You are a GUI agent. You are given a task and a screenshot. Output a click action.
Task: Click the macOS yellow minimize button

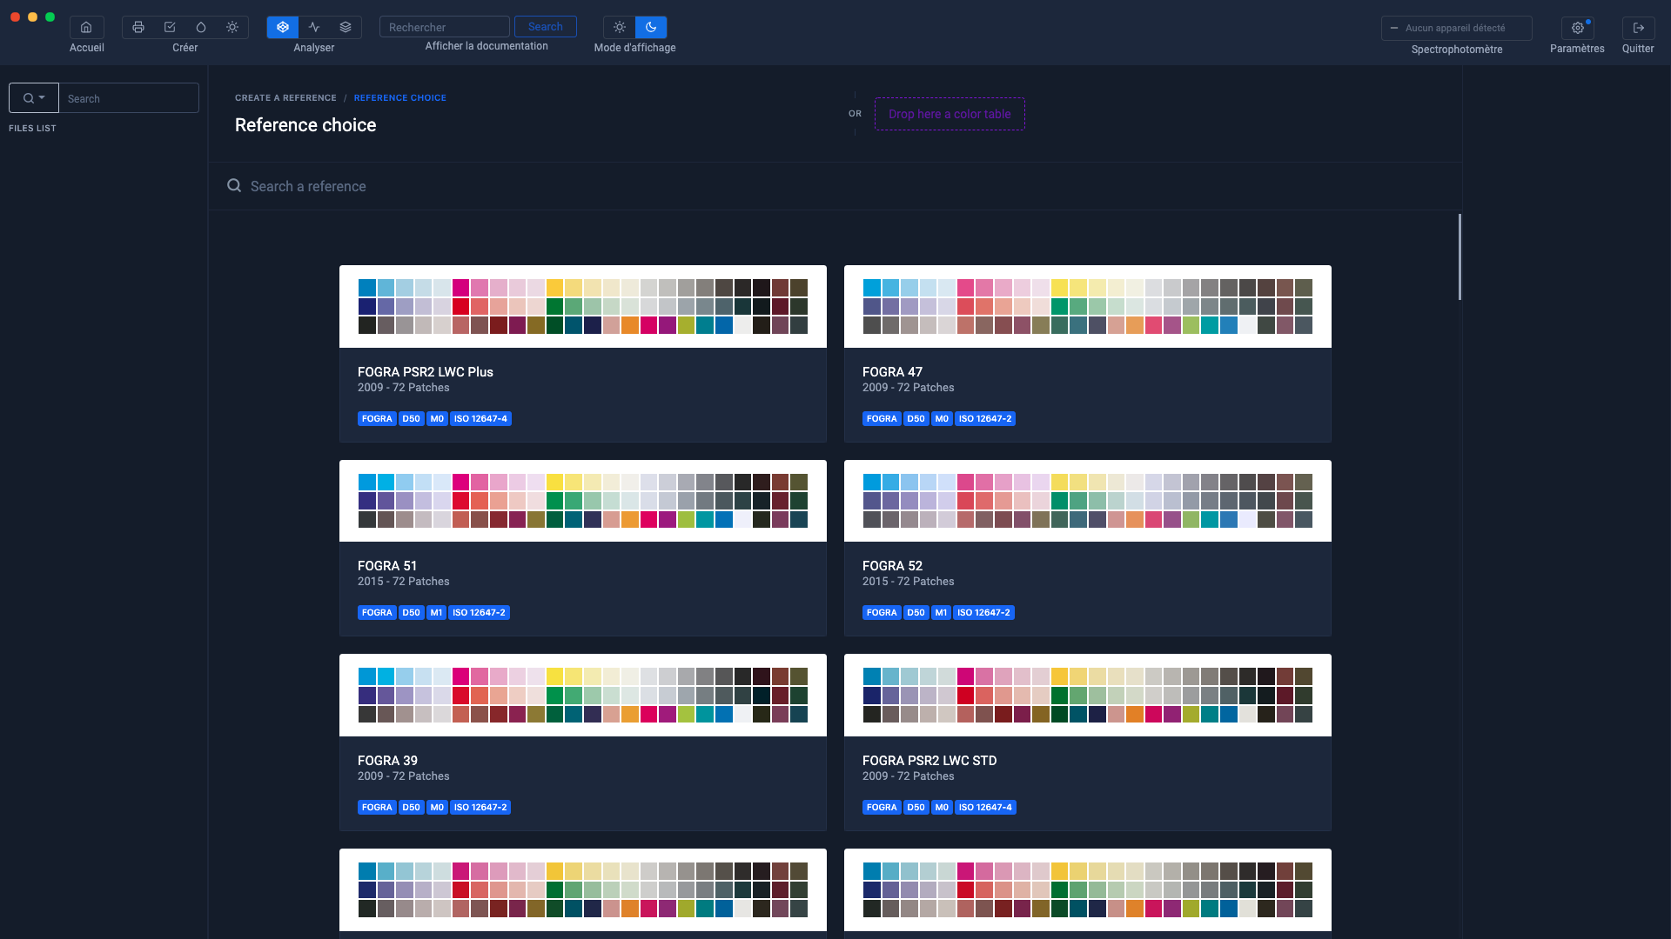[x=32, y=17]
